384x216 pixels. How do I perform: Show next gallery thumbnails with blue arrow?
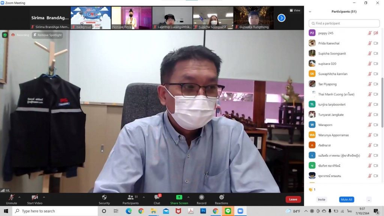tap(281, 18)
